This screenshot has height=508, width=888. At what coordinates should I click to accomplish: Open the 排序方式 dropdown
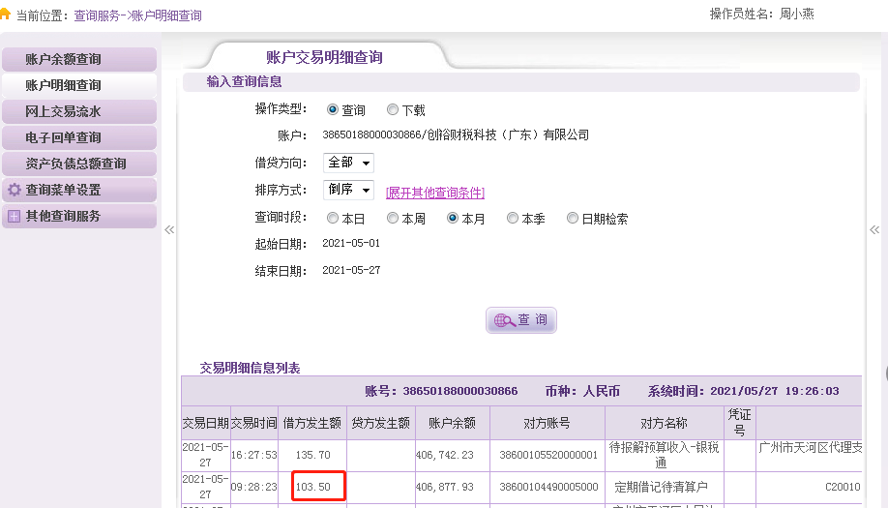coord(348,190)
